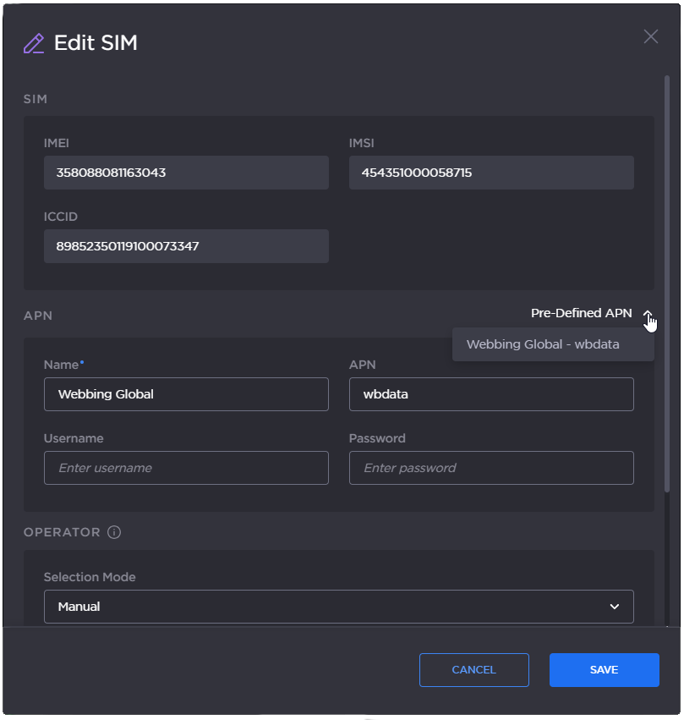Viewport: 684px width, 720px height.
Task: Click the SIM section heading
Action: click(x=34, y=99)
